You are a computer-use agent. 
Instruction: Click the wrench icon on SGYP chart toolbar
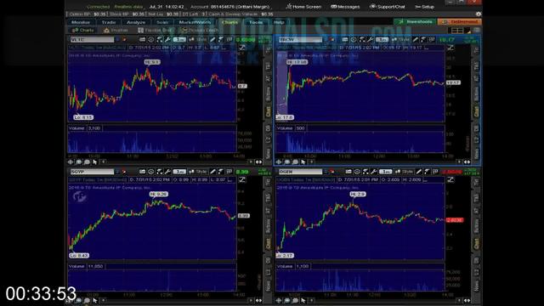pos(167,172)
